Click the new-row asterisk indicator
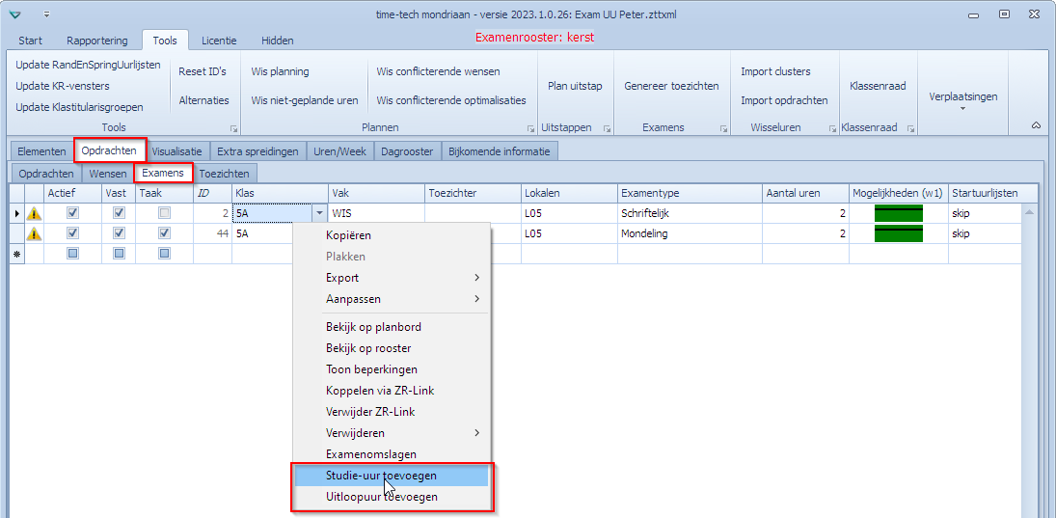1056x518 pixels. (x=16, y=255)
